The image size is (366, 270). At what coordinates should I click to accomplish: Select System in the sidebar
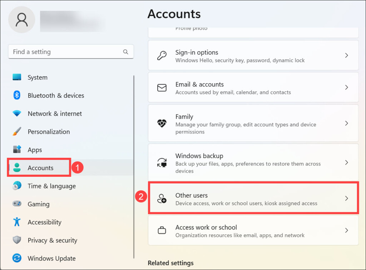pyautogui.click(x=37, y=77)
